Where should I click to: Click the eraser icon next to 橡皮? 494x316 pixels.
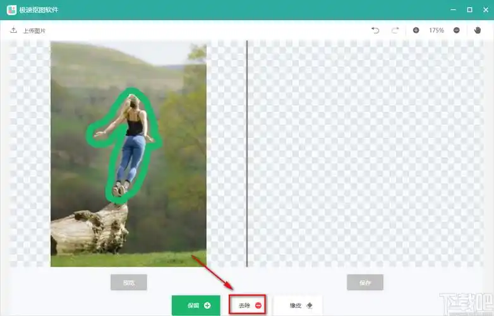(x=310, y=306)
